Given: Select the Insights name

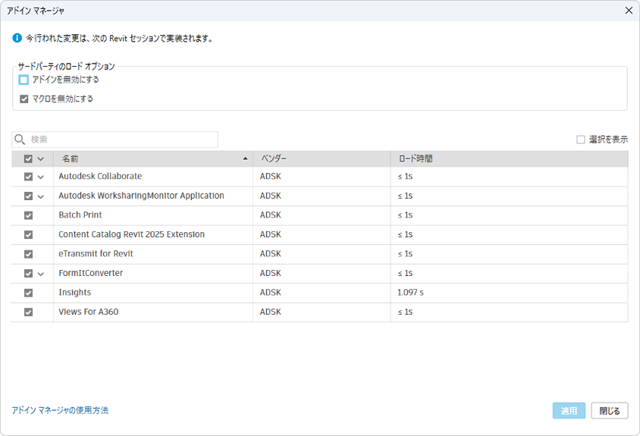Looking at the screenshot, I should (x=75, y=292).
